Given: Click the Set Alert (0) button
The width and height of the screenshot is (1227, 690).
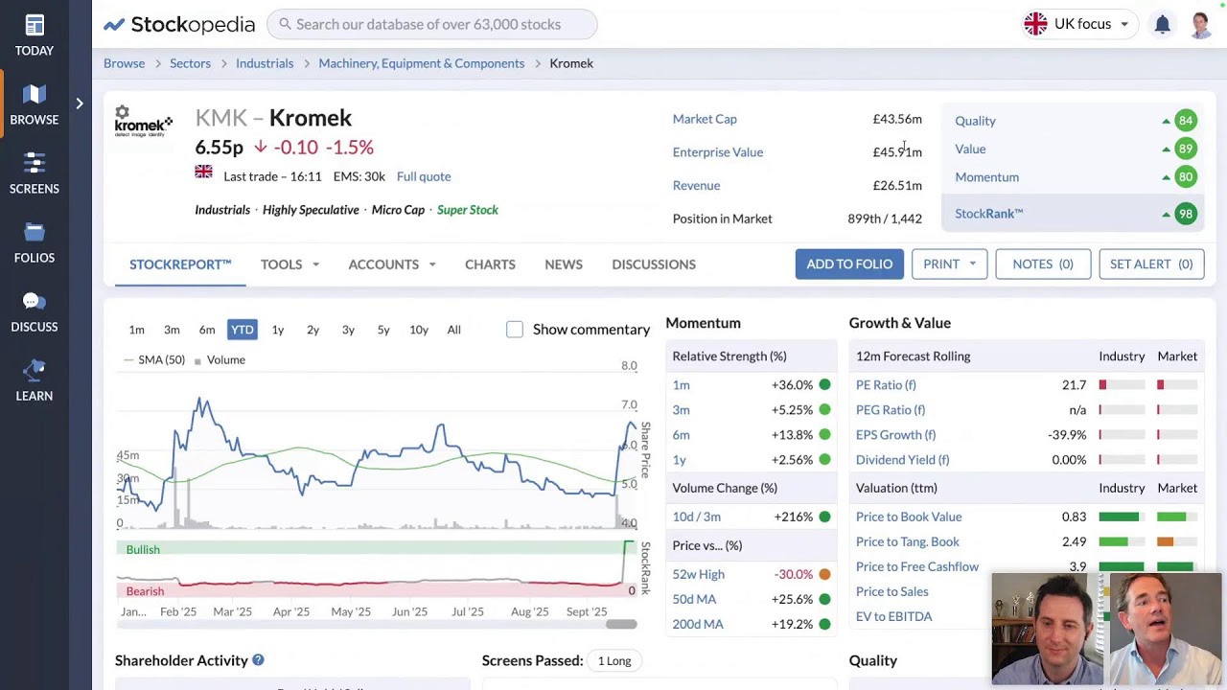Looking at the screenshot, I should 1151,264.
